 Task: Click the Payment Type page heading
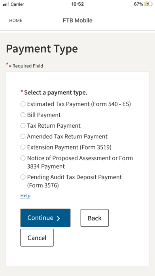pos(42,49)
